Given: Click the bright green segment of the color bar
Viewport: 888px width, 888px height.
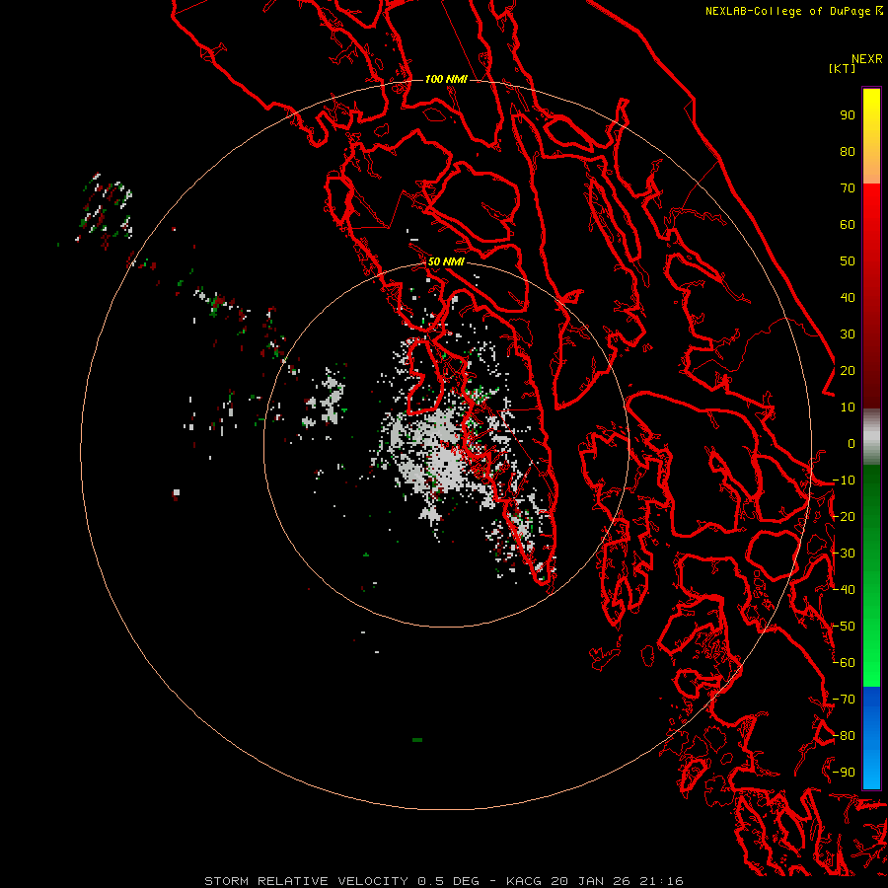Looking at the screenshot, I should click(871, 575).
